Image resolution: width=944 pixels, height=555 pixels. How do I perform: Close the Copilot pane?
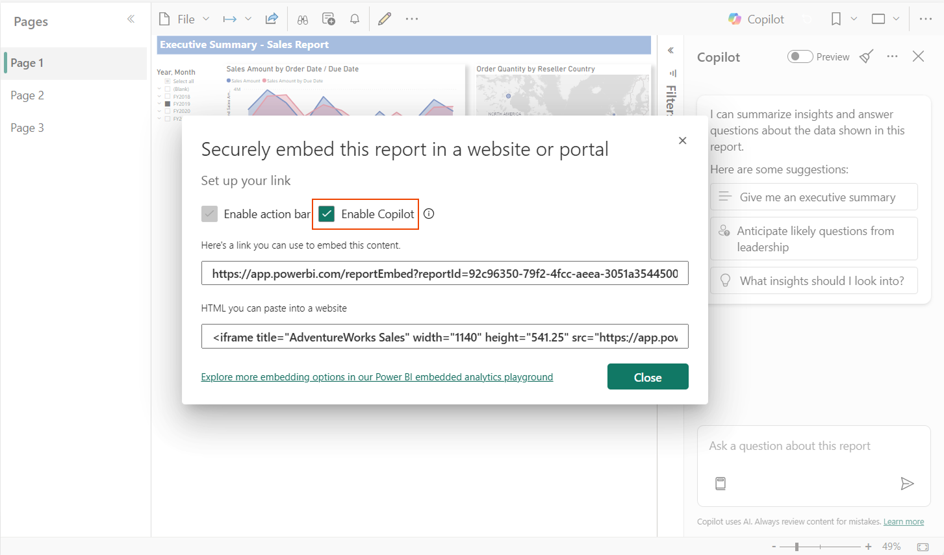[918, 56]
